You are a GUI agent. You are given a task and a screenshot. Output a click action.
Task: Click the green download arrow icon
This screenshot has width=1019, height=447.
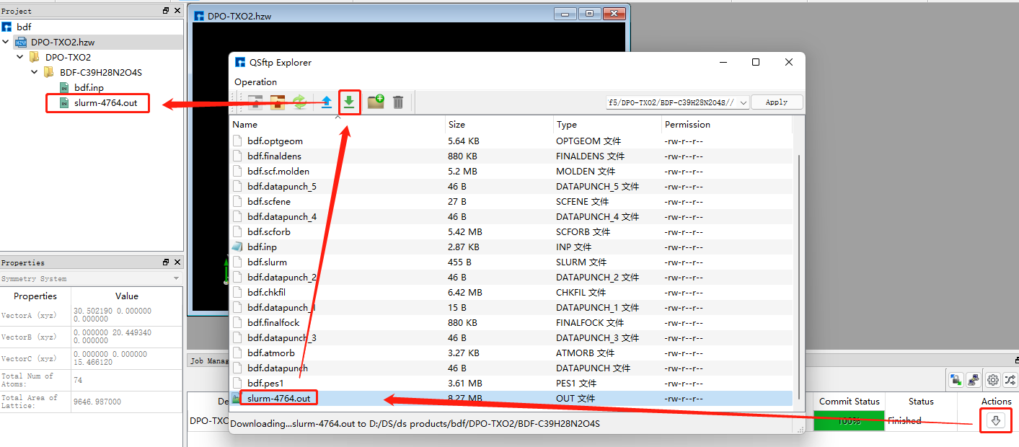pyautogui.click(x=349, y=102)
